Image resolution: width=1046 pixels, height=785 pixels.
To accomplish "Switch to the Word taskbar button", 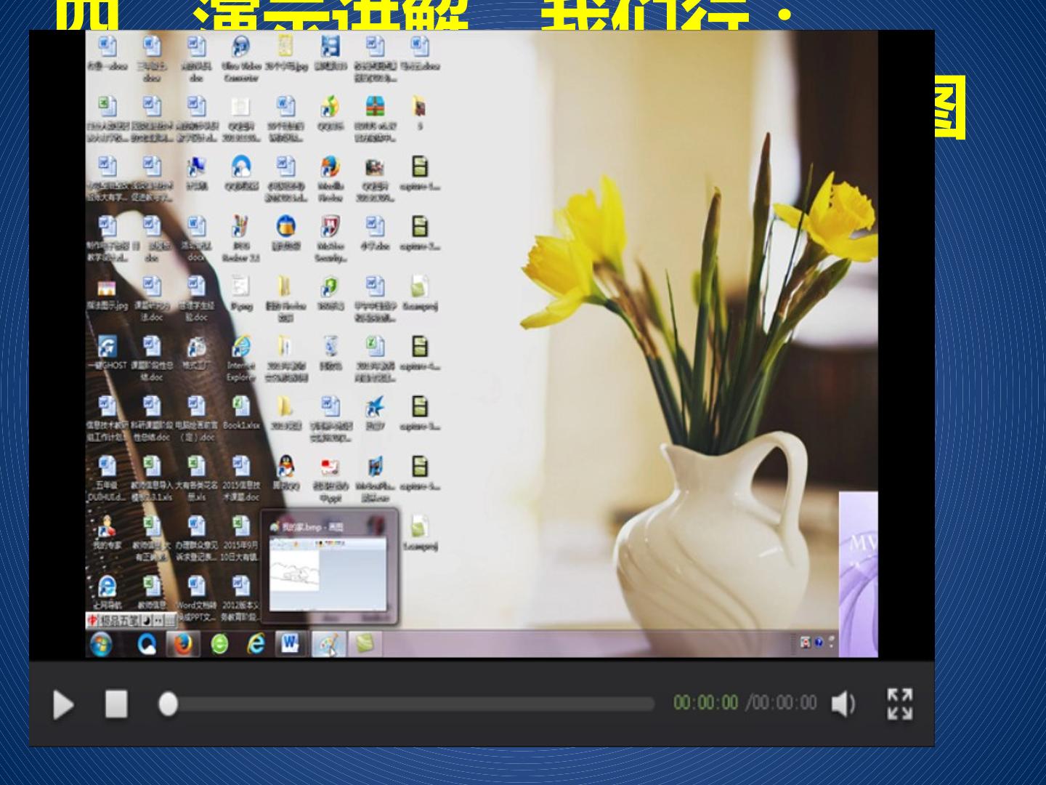I will (291, 643).
